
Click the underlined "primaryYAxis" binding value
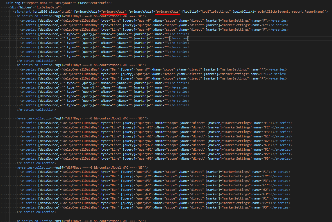click(168, 12)
